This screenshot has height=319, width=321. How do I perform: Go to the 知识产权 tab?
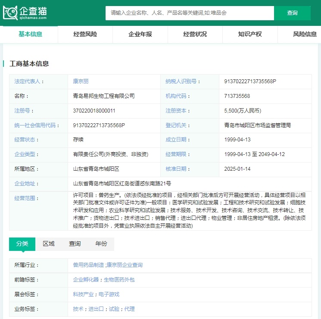click(x=250, y=34)
